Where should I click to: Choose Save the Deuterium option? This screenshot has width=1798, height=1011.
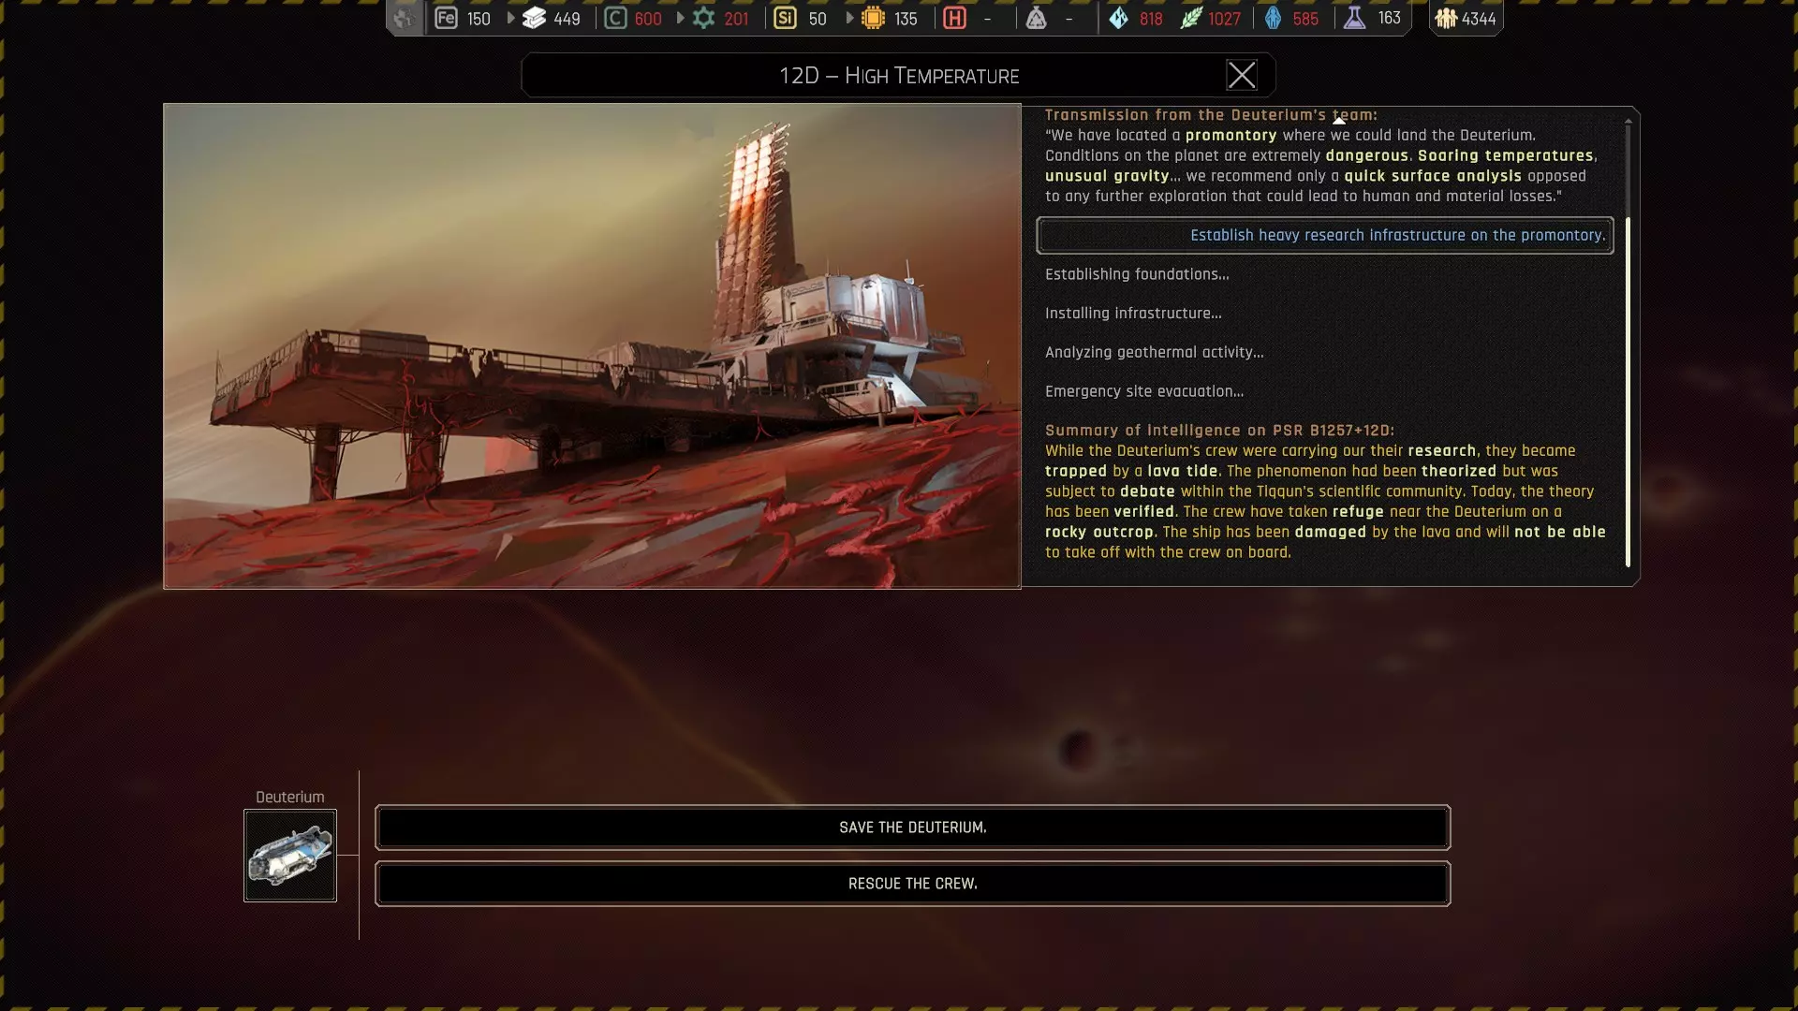click(912, 828)
